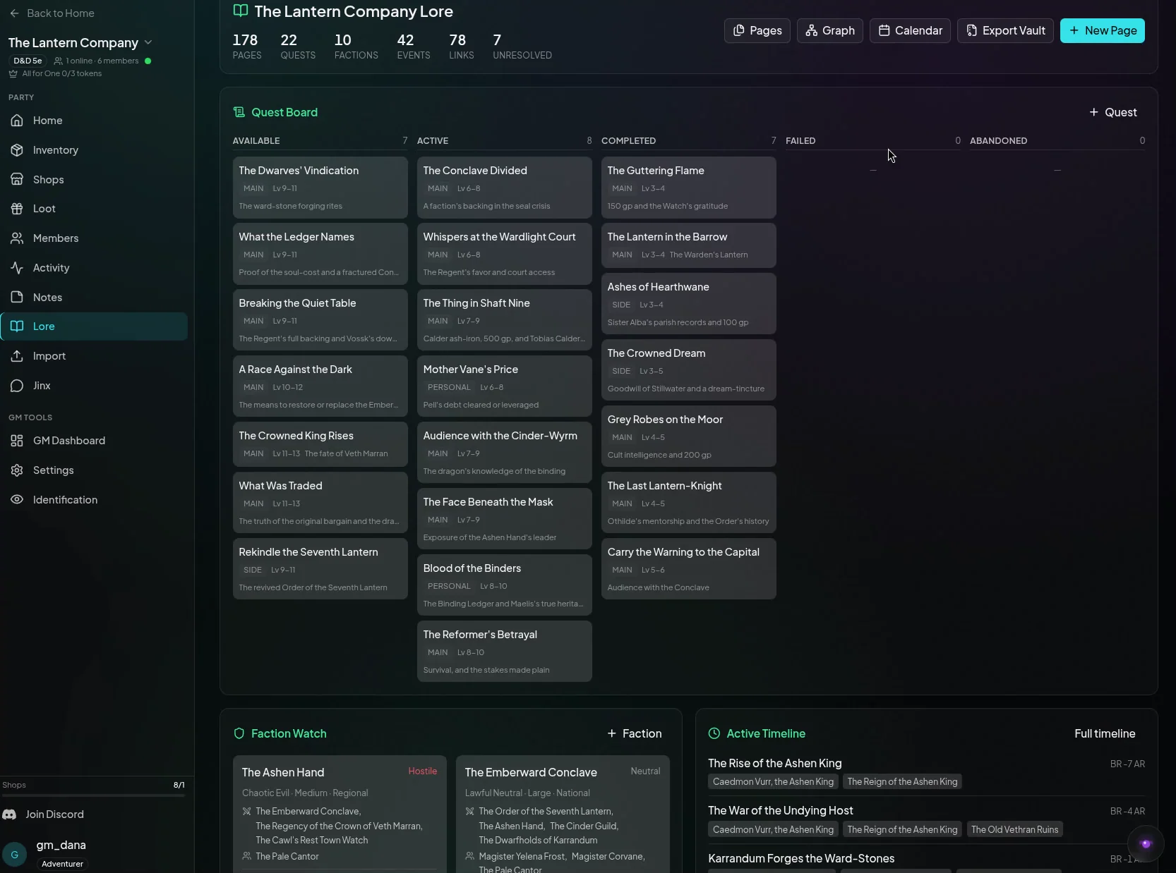1176x873 pixels.
Task: Open the Shops storefront icon
Action: [18, 180]
